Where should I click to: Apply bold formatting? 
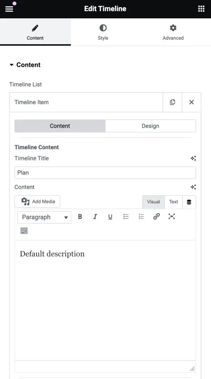click(80, 217)
